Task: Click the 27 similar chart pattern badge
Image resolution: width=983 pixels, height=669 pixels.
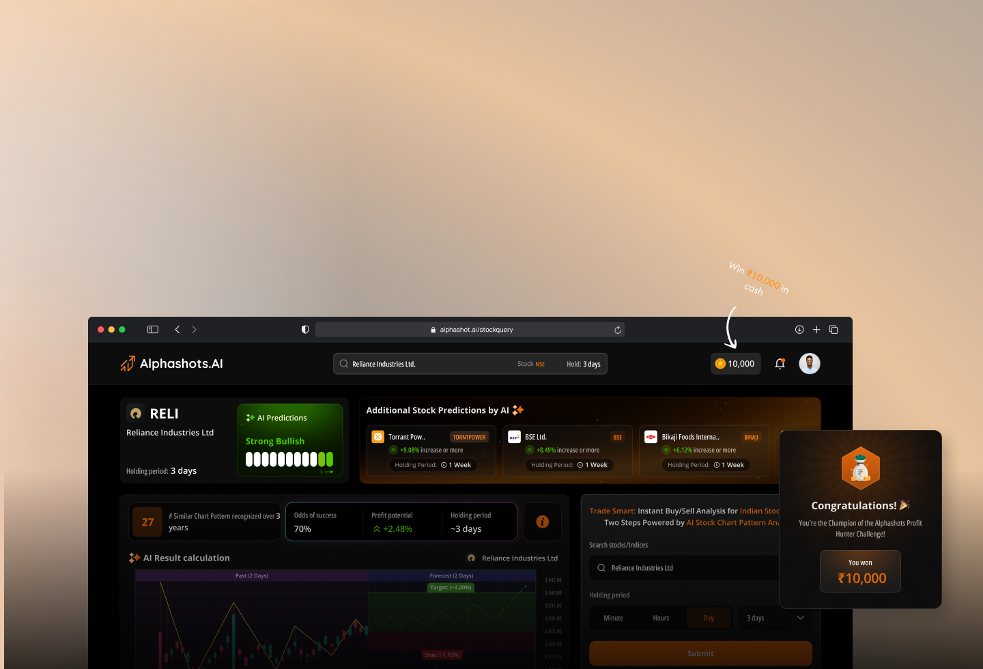Action: [147, 522]
